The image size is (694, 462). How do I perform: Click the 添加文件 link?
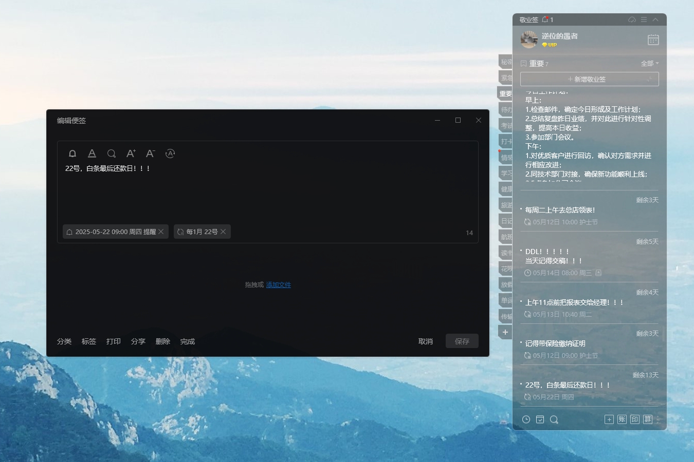[279, 285]
